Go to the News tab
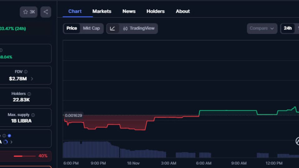Screen dimensions: 299x168 pos(129,11)
